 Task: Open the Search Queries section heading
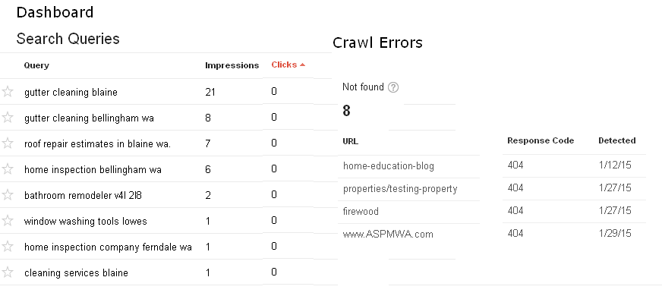(68, 39)
